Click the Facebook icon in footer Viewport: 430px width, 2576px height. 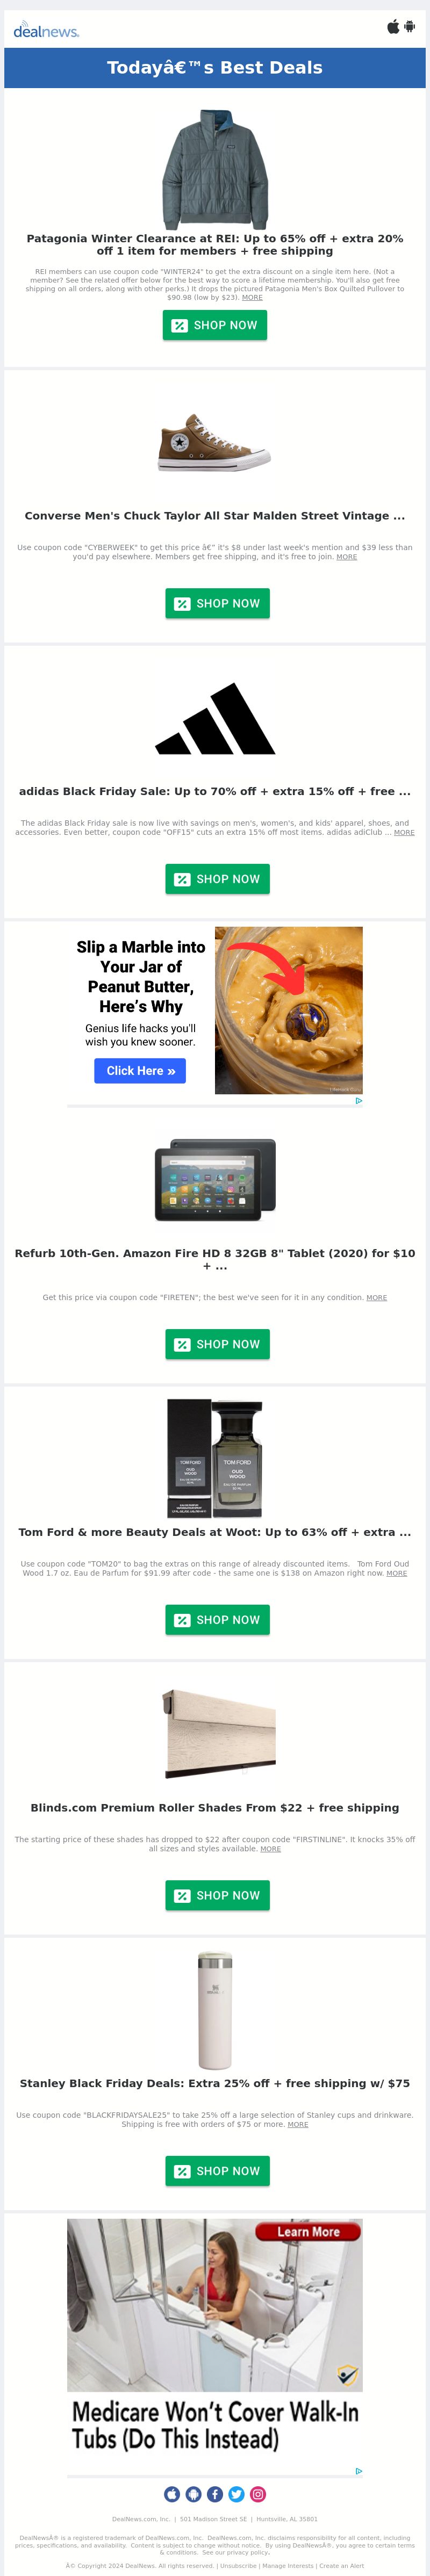(215, 2494)
